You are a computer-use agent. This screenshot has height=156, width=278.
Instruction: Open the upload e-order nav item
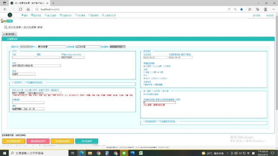(x=109, y=16)
